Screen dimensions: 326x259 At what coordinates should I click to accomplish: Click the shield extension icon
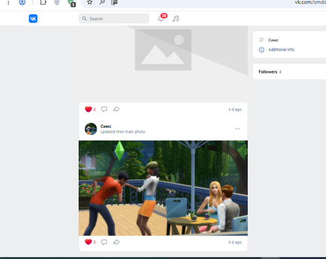tap(57, 3)
